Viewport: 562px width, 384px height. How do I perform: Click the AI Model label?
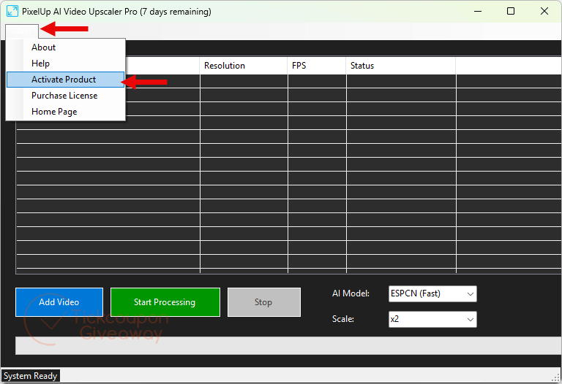point(351,293)
